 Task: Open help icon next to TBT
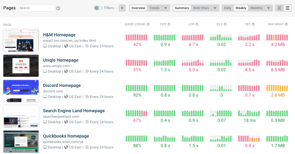[253, 24]
